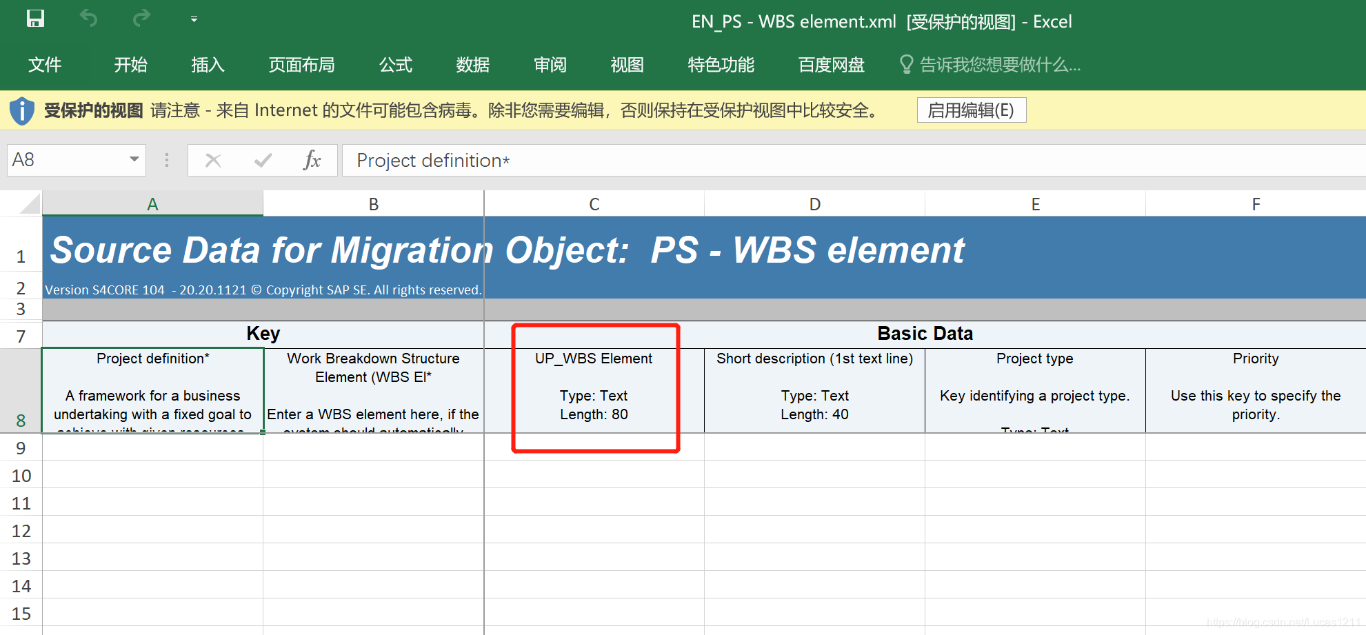Screen dimensions: 1366x635
Task: Click the 告诉我您想要做什么 search box
Action: tap(1000, 65)
